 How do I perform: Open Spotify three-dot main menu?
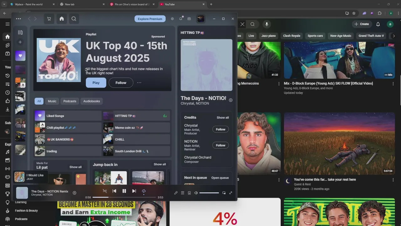click(x=18, y=19)
